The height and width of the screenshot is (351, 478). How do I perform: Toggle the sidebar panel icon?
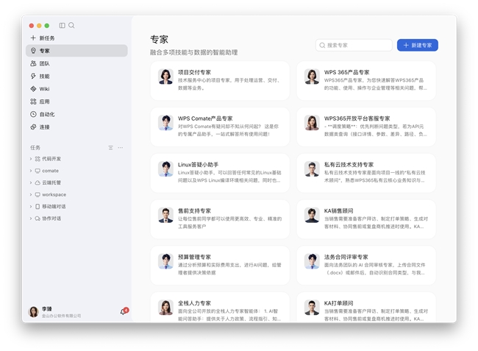click(63, 25)
